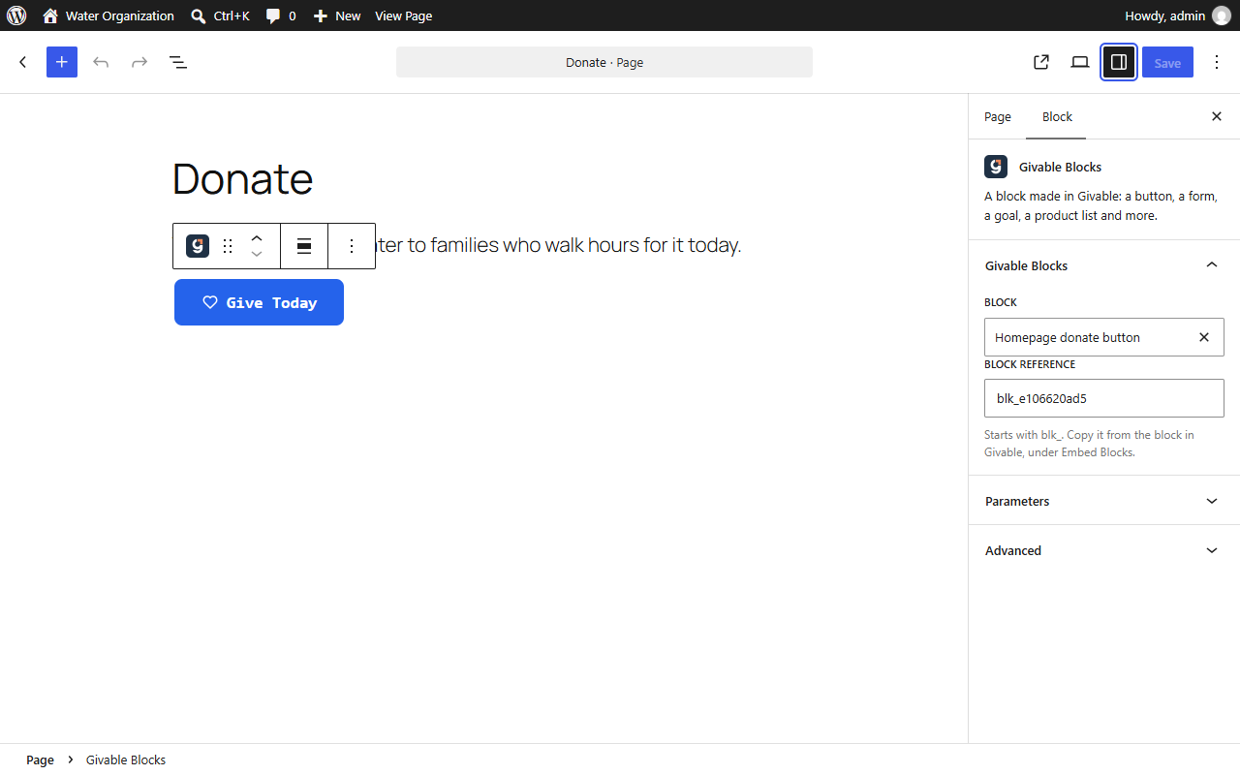Undo the last change
The height and width of the screenshot is (775, 1240).
pos(101,62)
